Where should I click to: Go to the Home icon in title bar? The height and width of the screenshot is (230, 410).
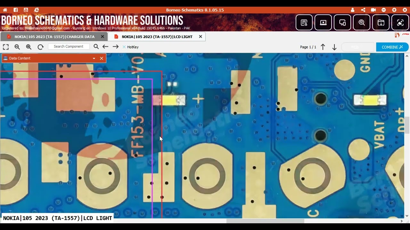click(x=5, y=10)
